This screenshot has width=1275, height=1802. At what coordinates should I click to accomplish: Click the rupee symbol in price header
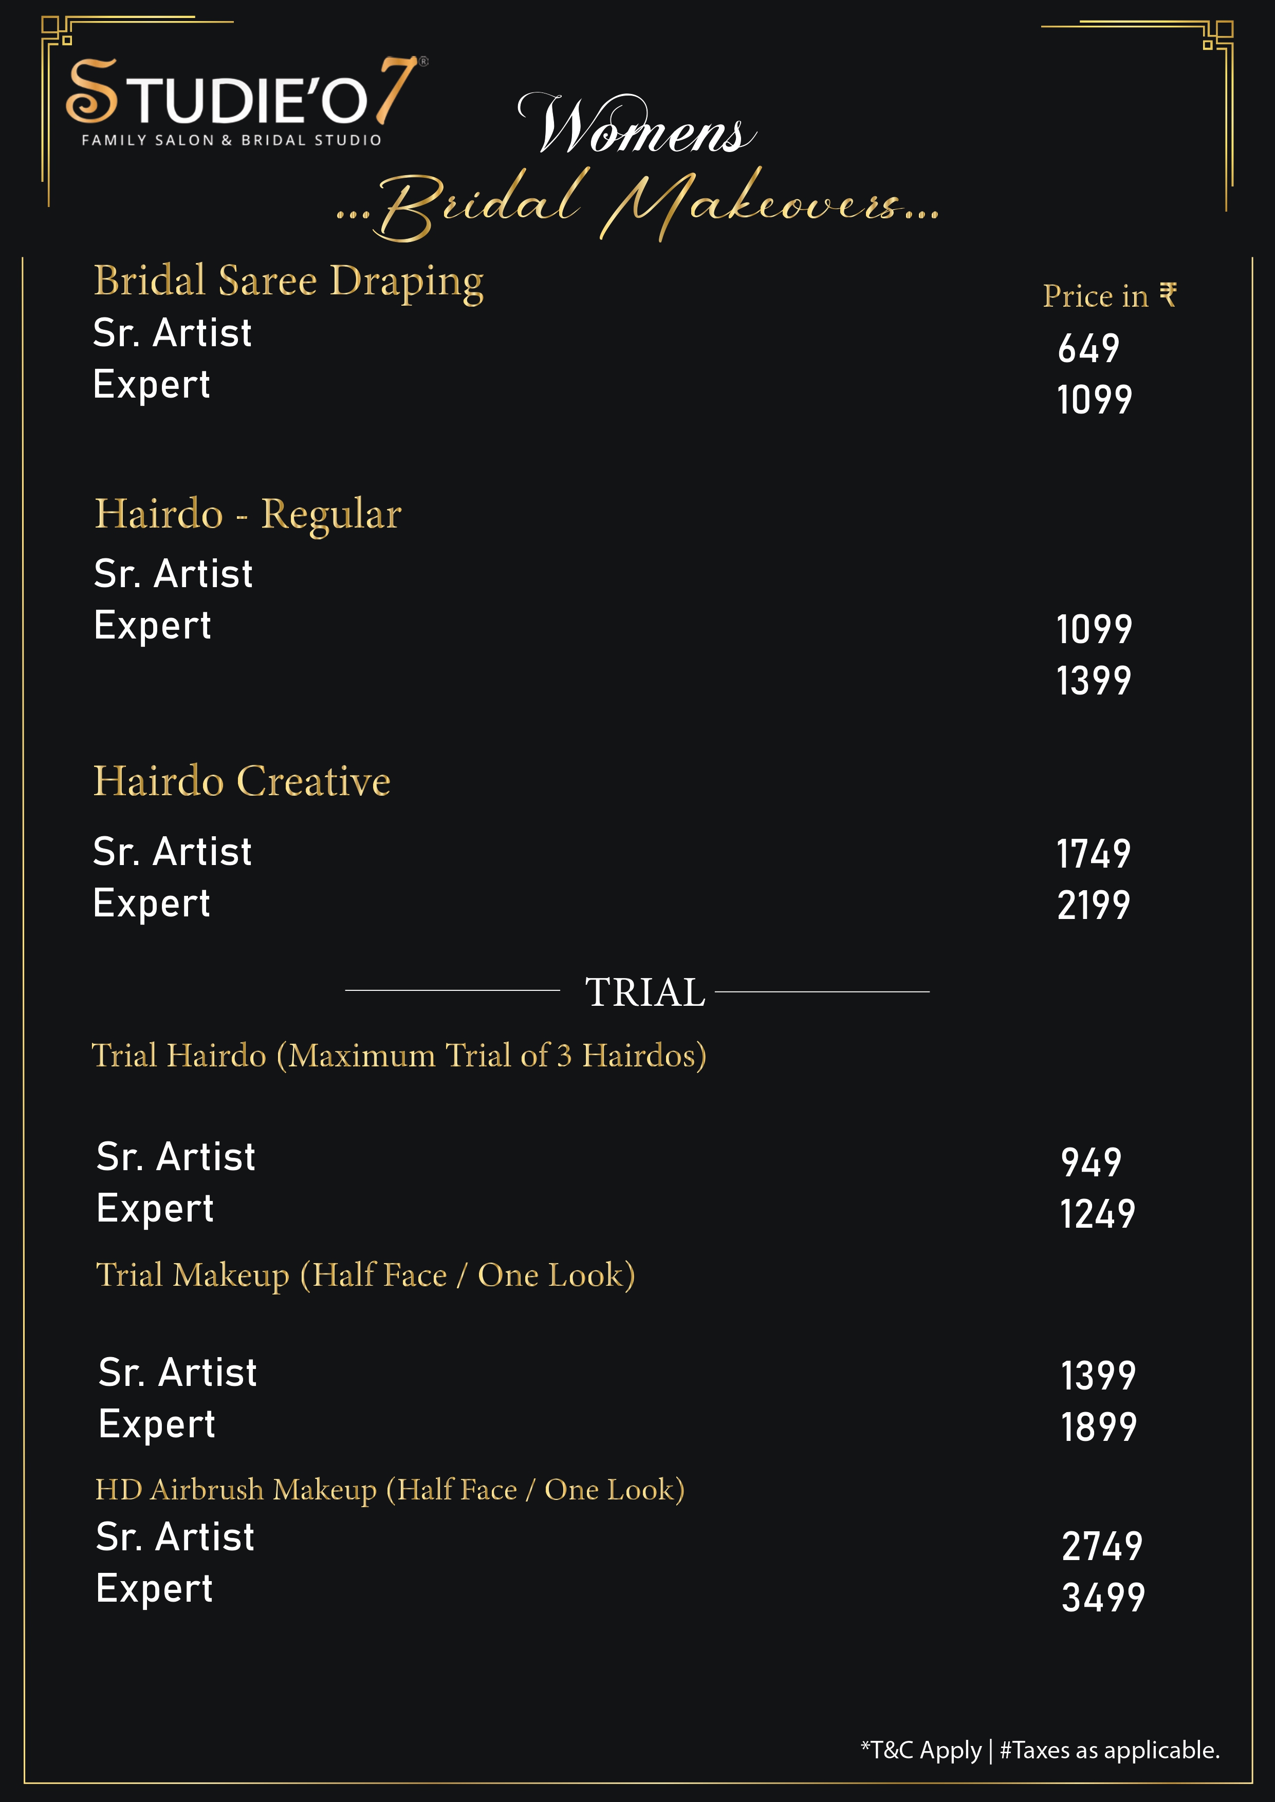[1168, 295]
